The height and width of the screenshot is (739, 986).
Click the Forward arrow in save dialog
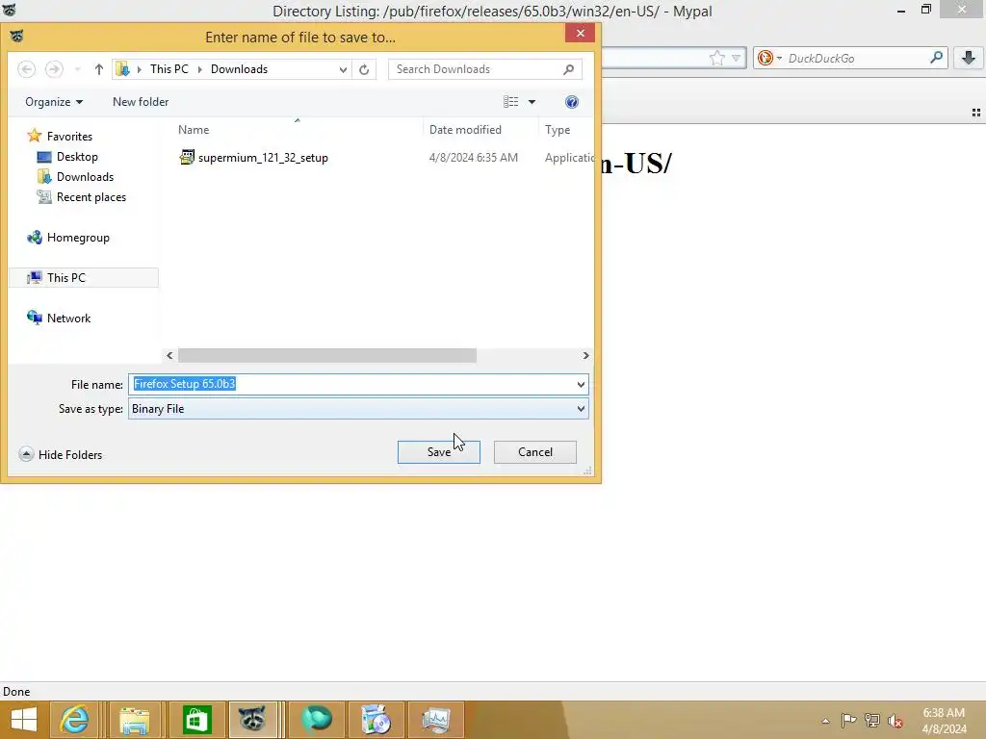click(54, 69)
